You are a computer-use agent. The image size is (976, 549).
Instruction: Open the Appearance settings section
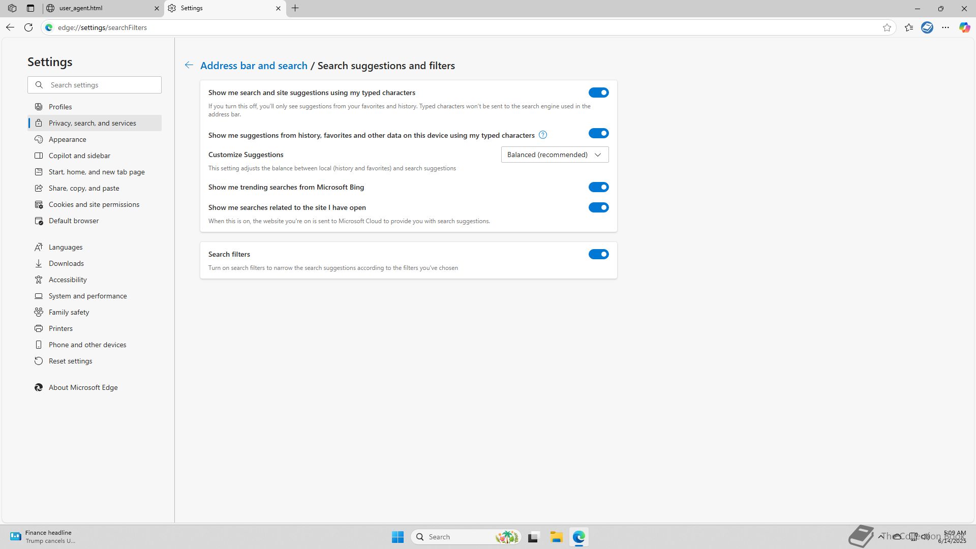67,139
